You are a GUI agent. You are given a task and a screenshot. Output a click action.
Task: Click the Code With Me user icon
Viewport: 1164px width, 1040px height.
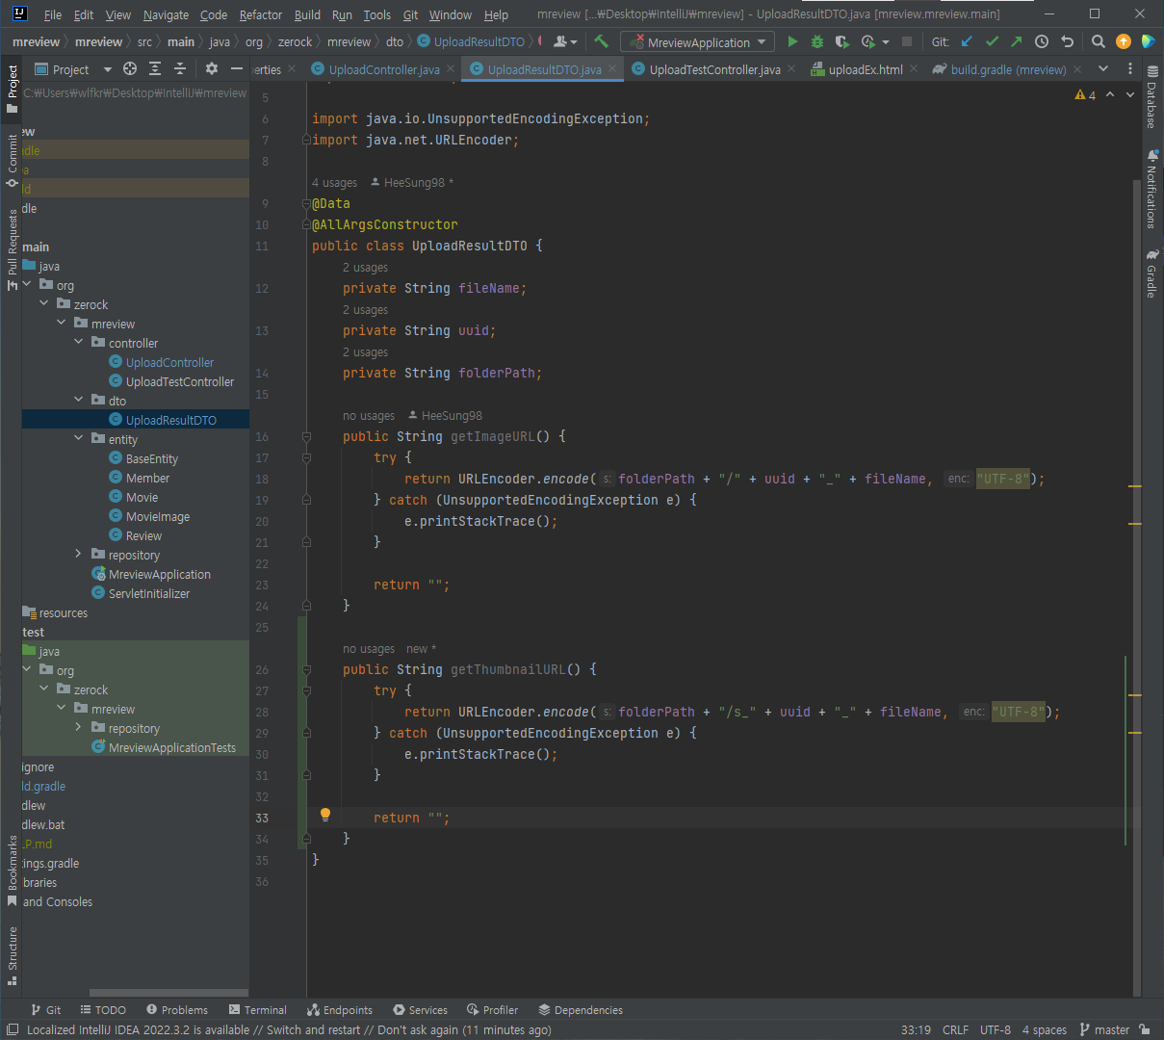tap(564, 41)
